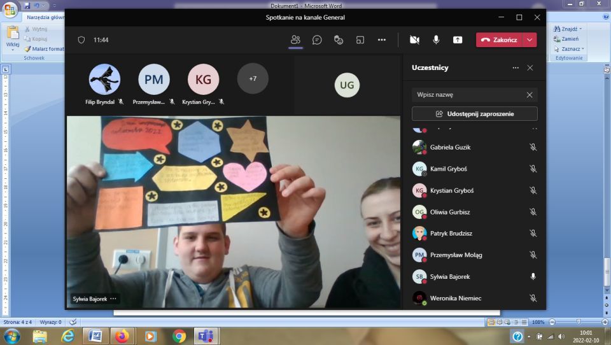The height and width of the screenshot is (345, 611).
Task: Click the share content icon
Action: (458, 39)
